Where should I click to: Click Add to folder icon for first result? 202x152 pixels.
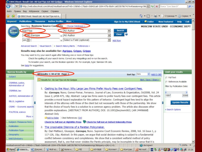46,118
